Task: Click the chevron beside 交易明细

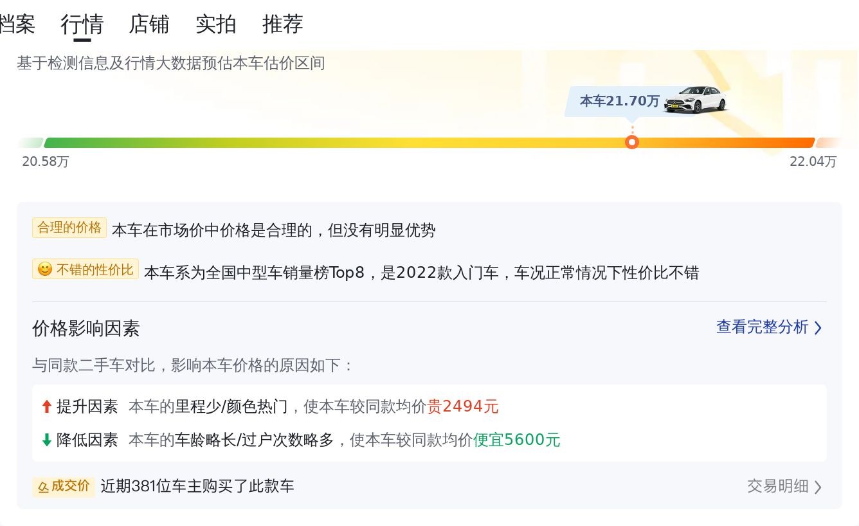Action: pos(818,487)
